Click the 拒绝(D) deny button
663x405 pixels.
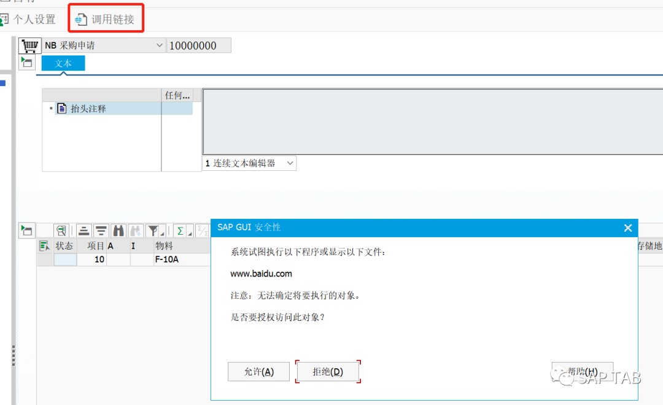click(328, 372)
